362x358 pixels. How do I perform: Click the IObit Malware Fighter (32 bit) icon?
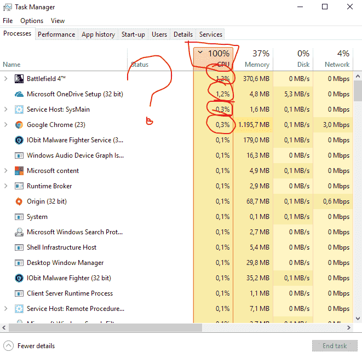click(19, 278)
